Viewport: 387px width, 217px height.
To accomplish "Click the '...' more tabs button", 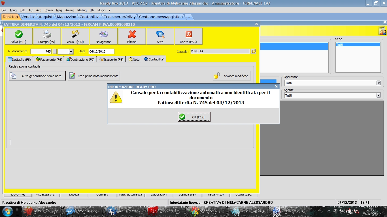I will [x=188, y=17].
